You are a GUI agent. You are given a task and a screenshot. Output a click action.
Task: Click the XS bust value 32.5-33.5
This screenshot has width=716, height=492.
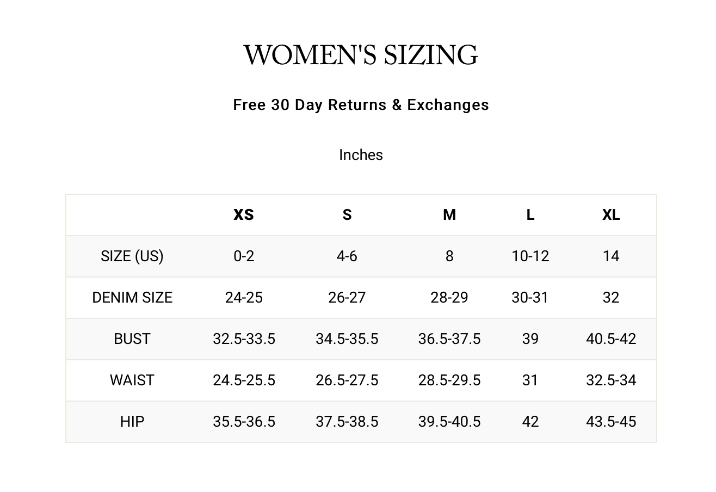[x=244, y=339]
